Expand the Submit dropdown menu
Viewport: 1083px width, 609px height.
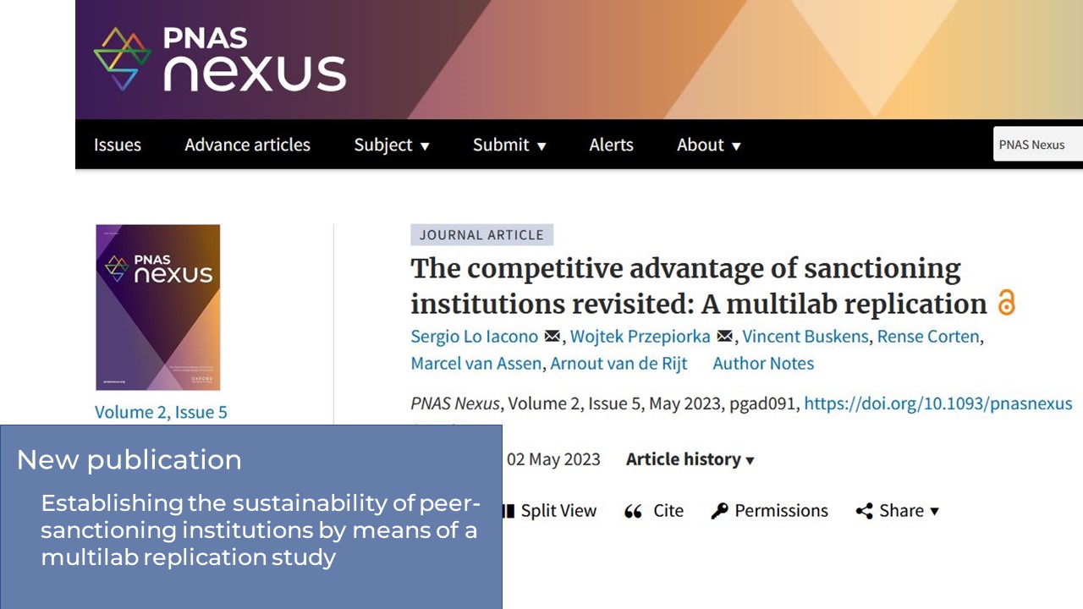(509, 145)
